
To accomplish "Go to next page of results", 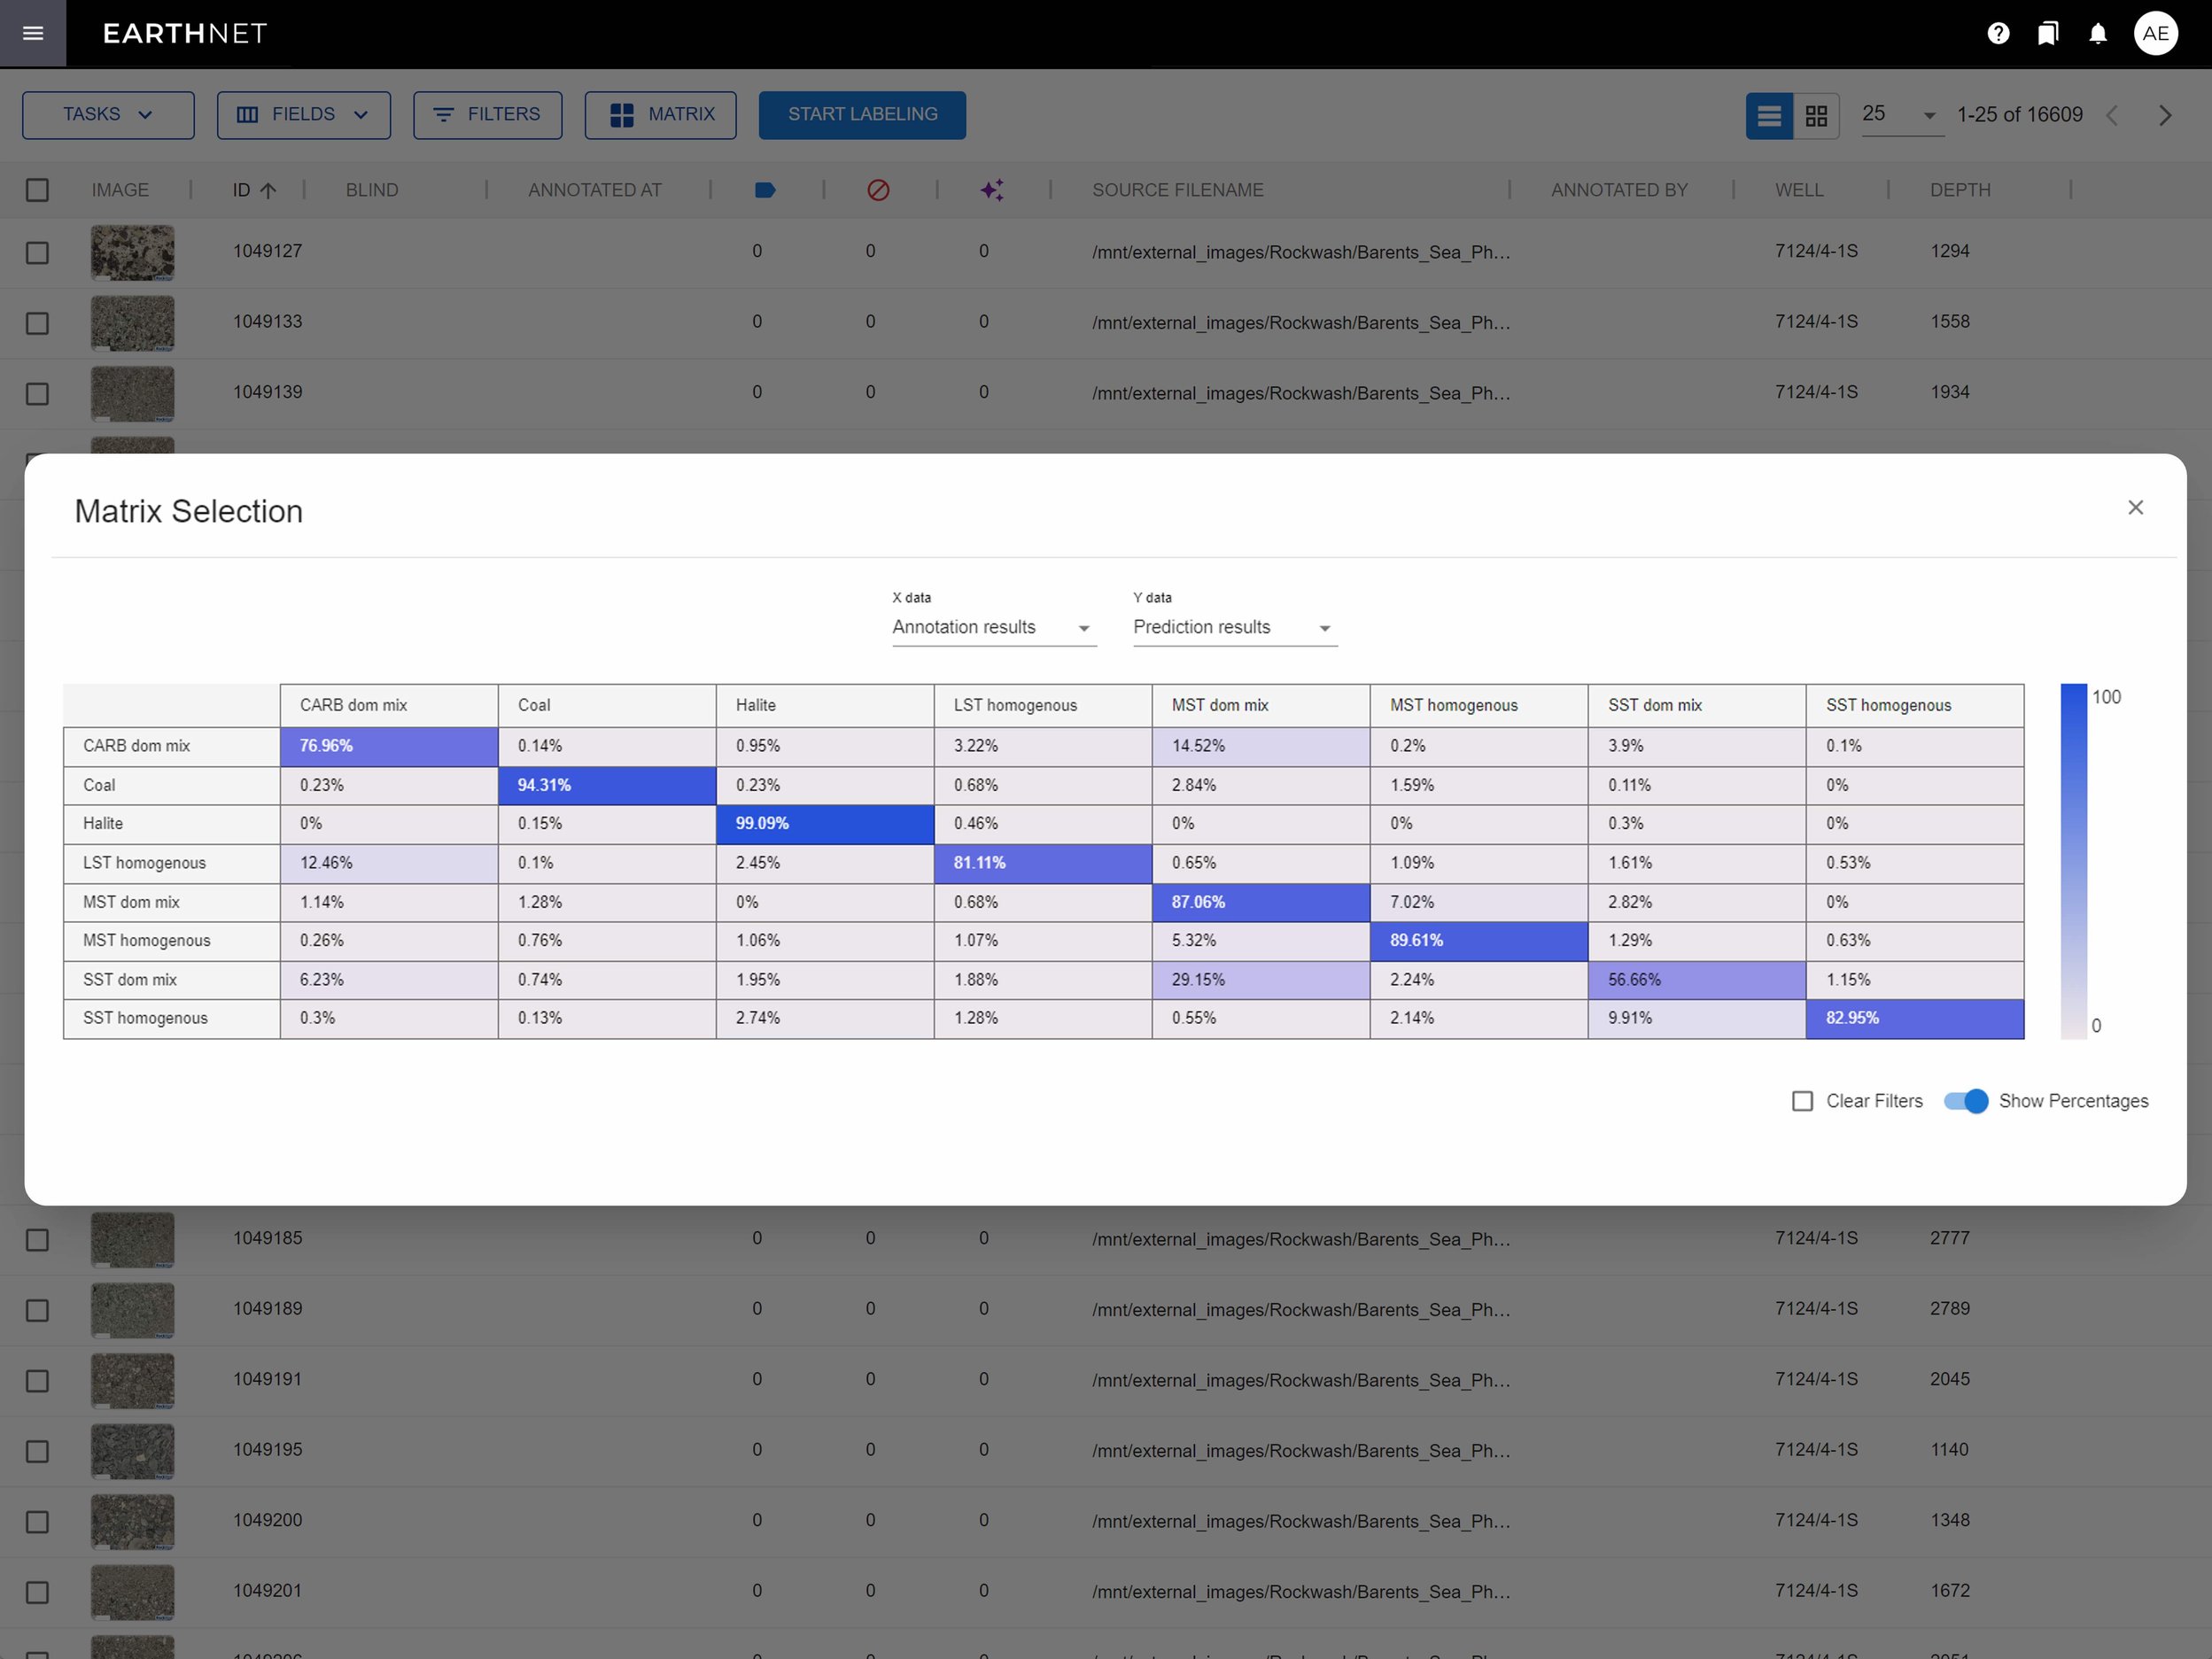I will pos(2165,116).
